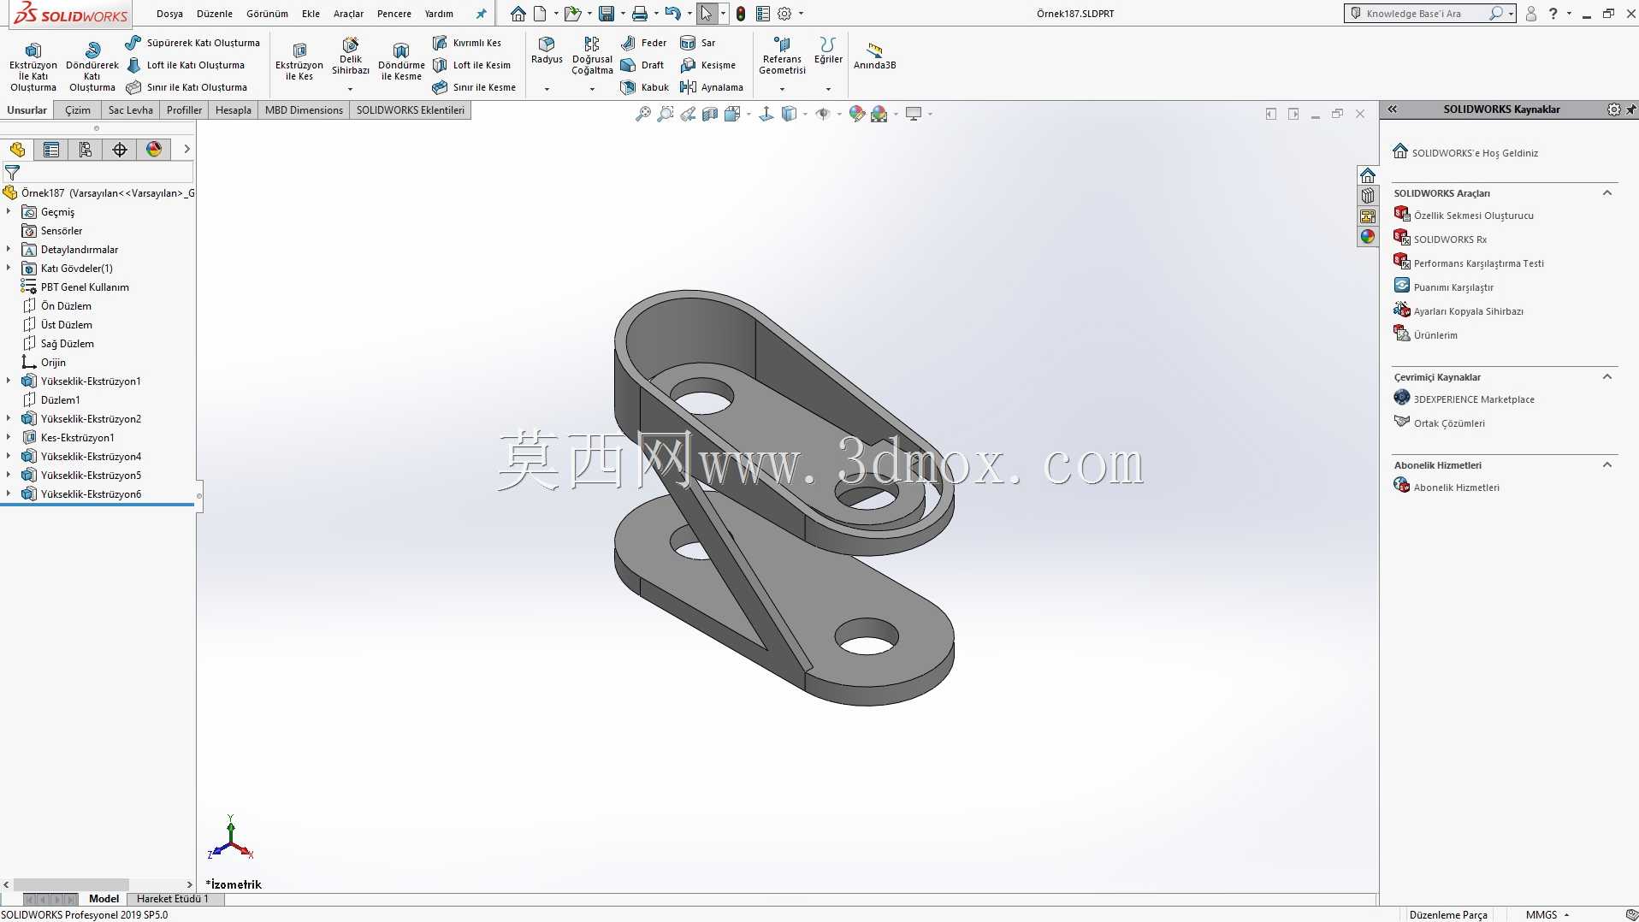Click the Ekstrüzyon ile Katı Oluşturma tool

click(33, 66)
